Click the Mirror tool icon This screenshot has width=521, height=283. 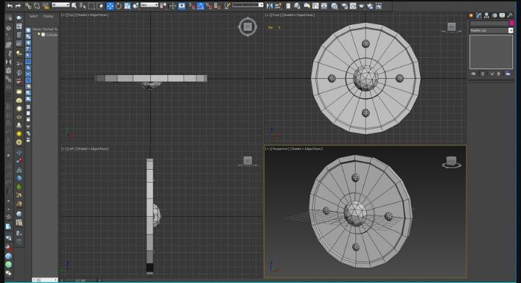270,6
